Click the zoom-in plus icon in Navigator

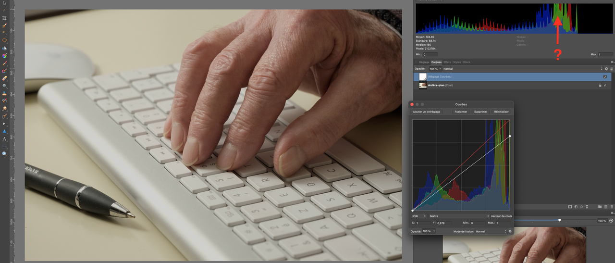click(x=611, y=221)
